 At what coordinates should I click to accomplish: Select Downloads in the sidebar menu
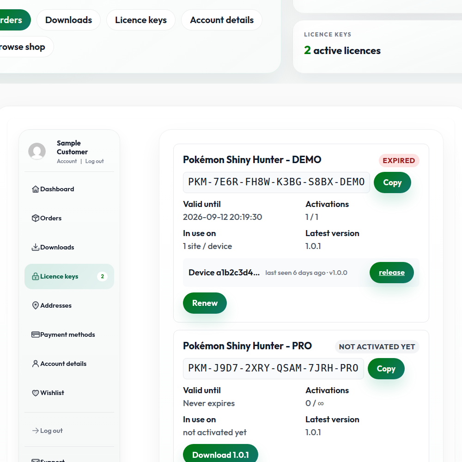pos(69,247)
